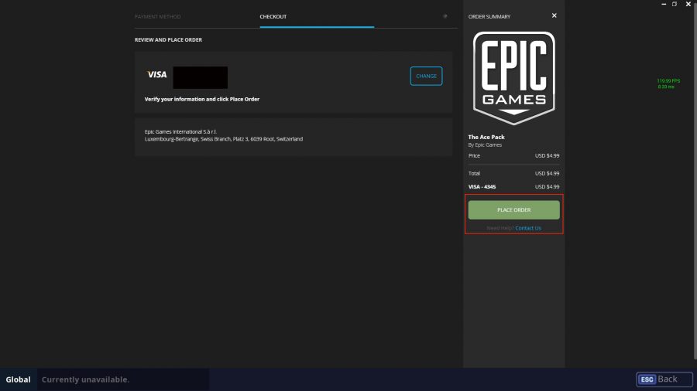The height and width of the screenshot is (391, 697).
Task: Click the VISA - 4345 payment line
Action: coord(483,186)
